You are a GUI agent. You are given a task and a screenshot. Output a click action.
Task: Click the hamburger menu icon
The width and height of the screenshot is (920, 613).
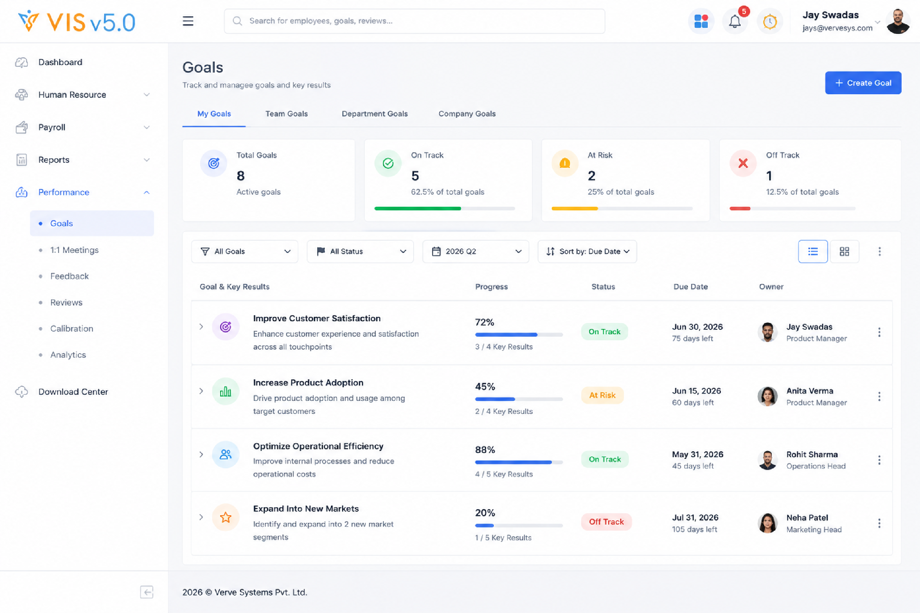coord(188,21)
